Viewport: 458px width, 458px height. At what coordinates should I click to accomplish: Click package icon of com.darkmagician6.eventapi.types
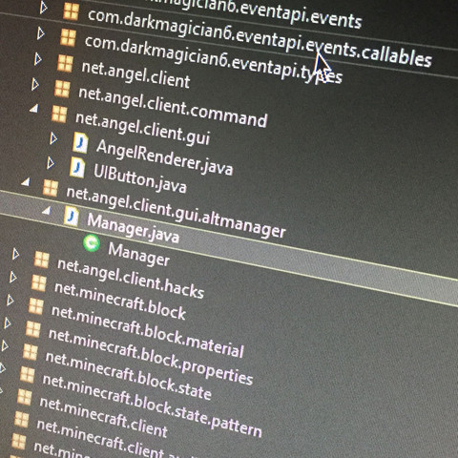[68, 37]
